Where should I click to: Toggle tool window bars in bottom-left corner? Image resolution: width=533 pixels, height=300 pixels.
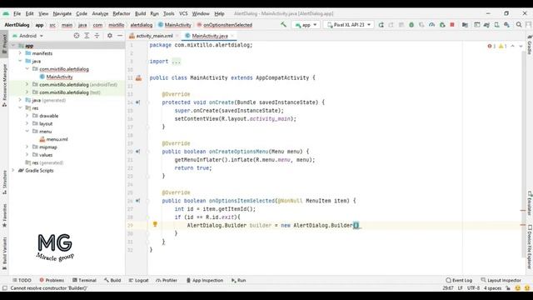(4, 288)
